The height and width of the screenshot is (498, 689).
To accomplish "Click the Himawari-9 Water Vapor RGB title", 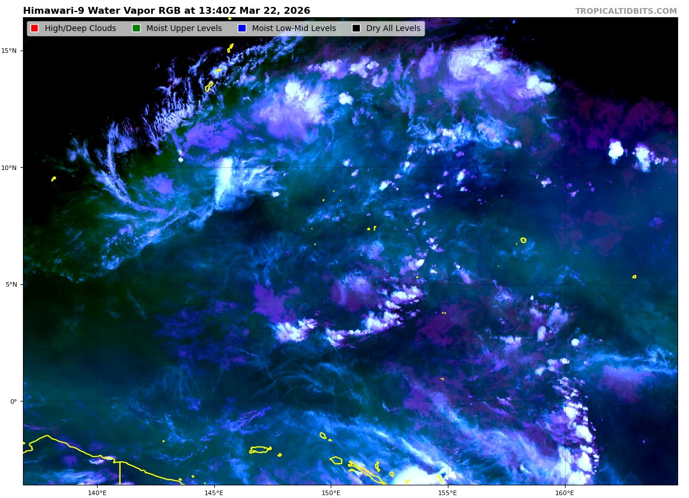I will [x=167, y=11].
